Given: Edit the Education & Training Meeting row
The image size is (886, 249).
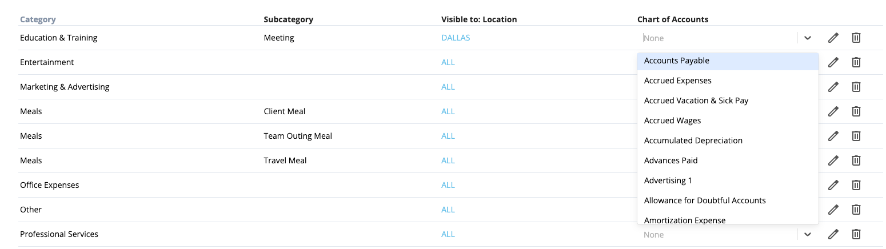Looking at the screenshot, I should click(x=833, y=38).
